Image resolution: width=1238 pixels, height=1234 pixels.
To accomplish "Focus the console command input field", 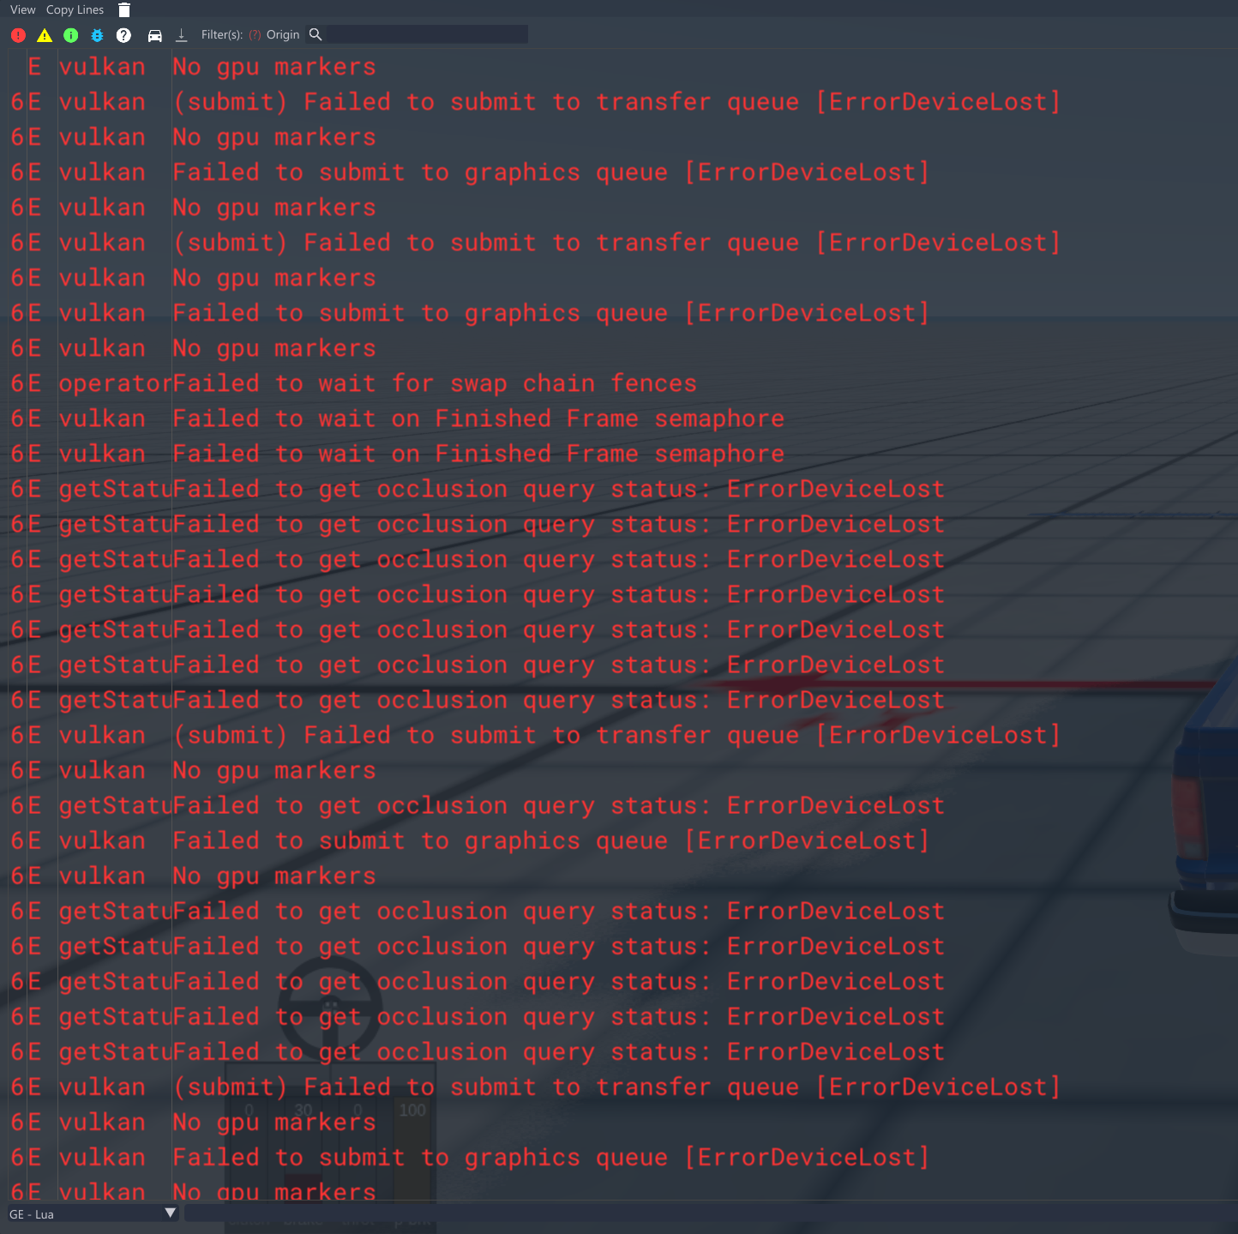I will click(x=711, y=1213).
